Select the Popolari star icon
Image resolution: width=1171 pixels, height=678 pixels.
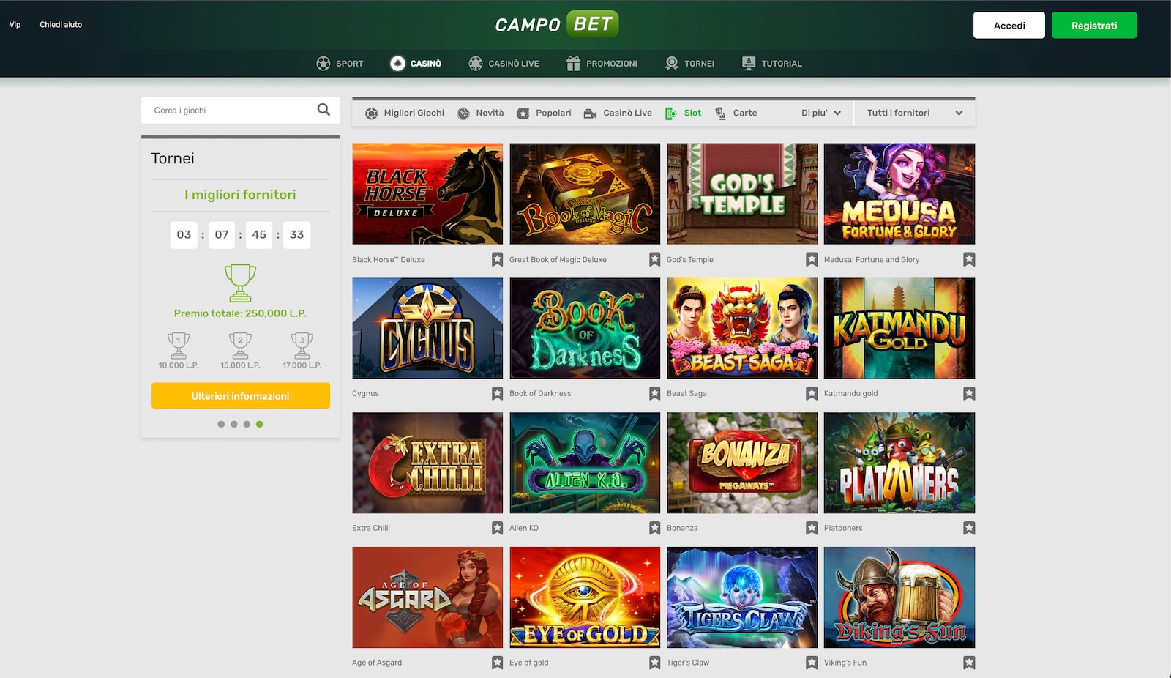pyautogui.click(x=523, y=113)
